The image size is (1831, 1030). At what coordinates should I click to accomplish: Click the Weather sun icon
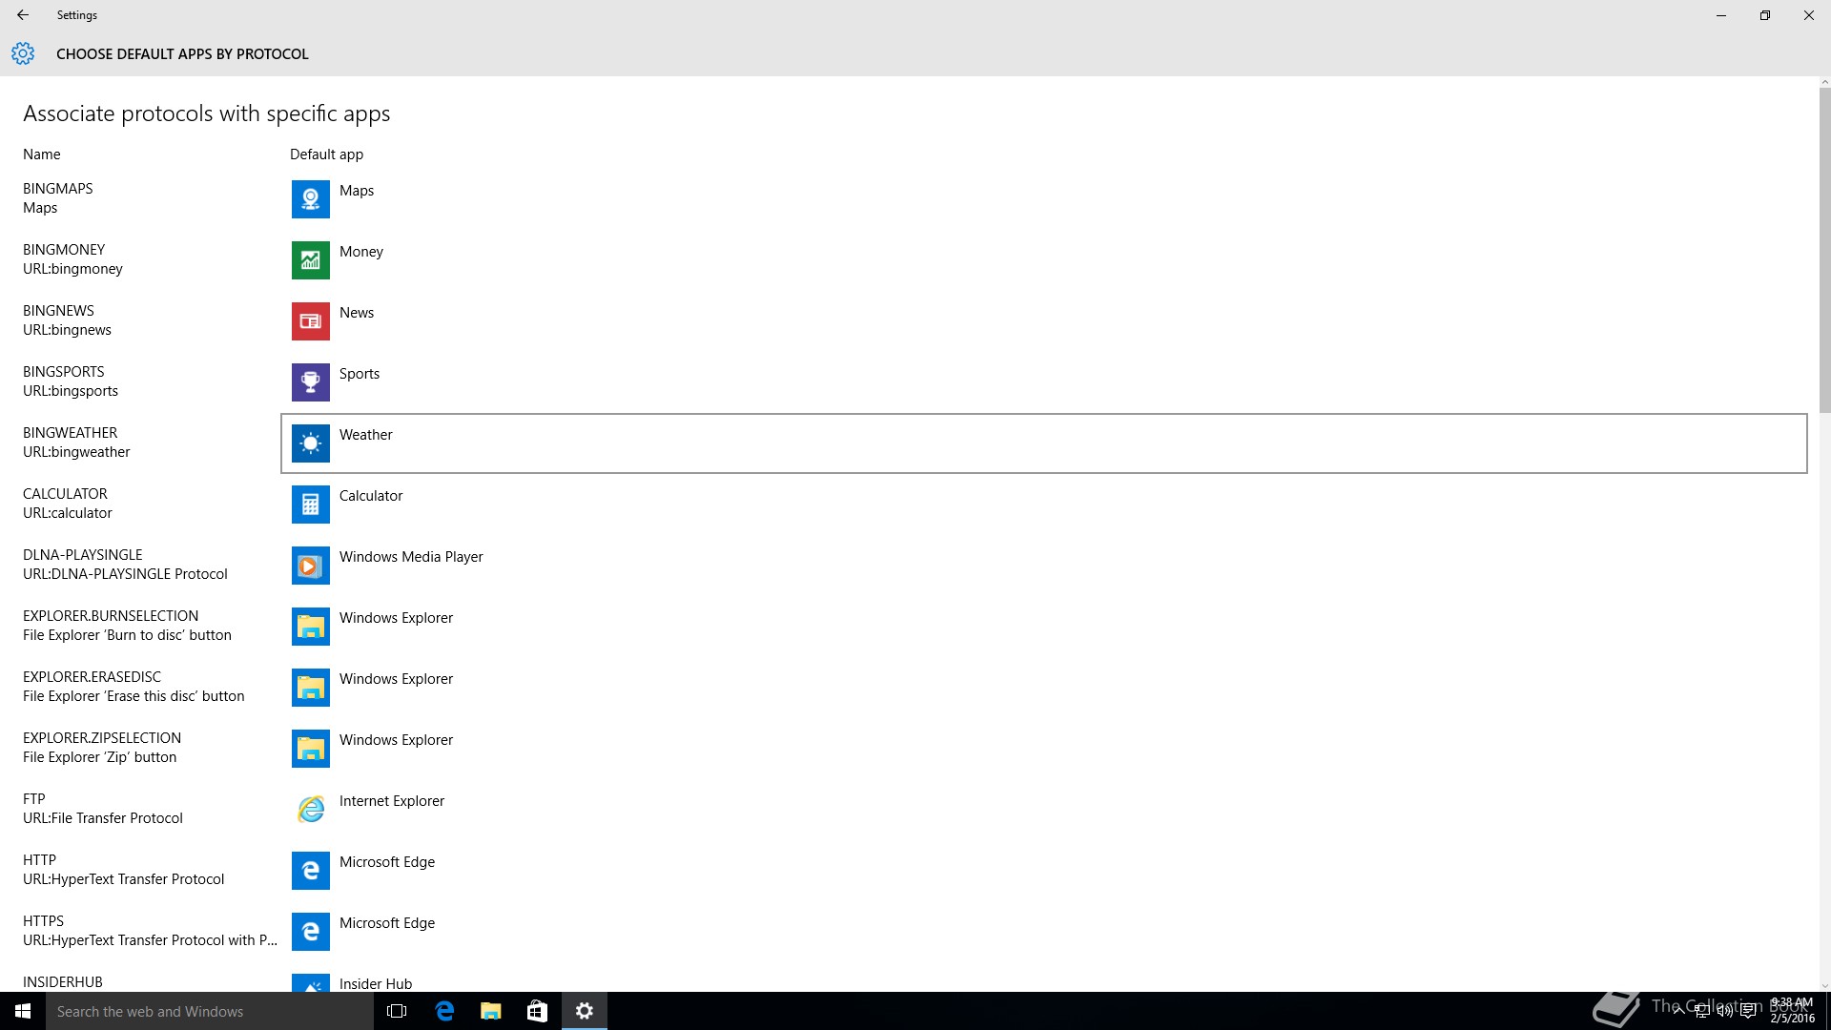[x=310, y=443]
